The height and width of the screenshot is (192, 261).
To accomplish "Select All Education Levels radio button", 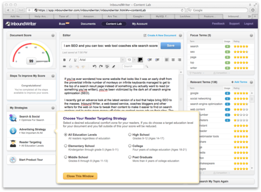I will (x=66, y=135).
